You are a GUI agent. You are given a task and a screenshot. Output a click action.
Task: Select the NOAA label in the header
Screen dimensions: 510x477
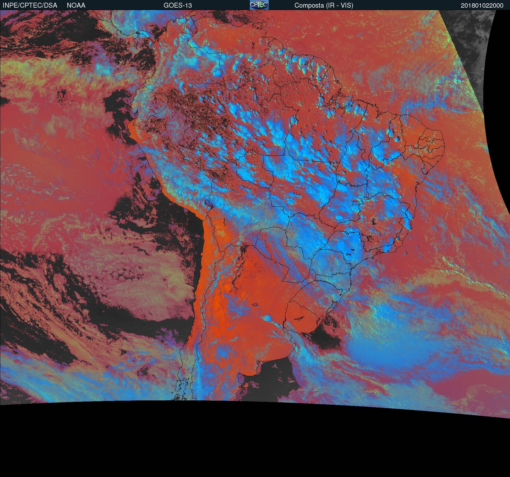(x=76, y=5)
